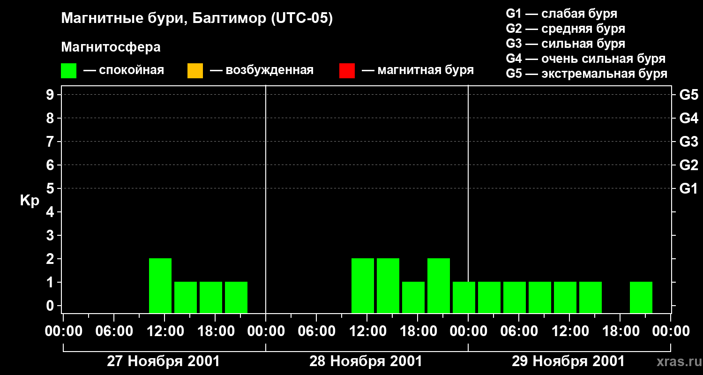Select the '— магнитная буря' legend label
Image resolution: width=703 pixels, height=375 pixels.
click(418, 70)
